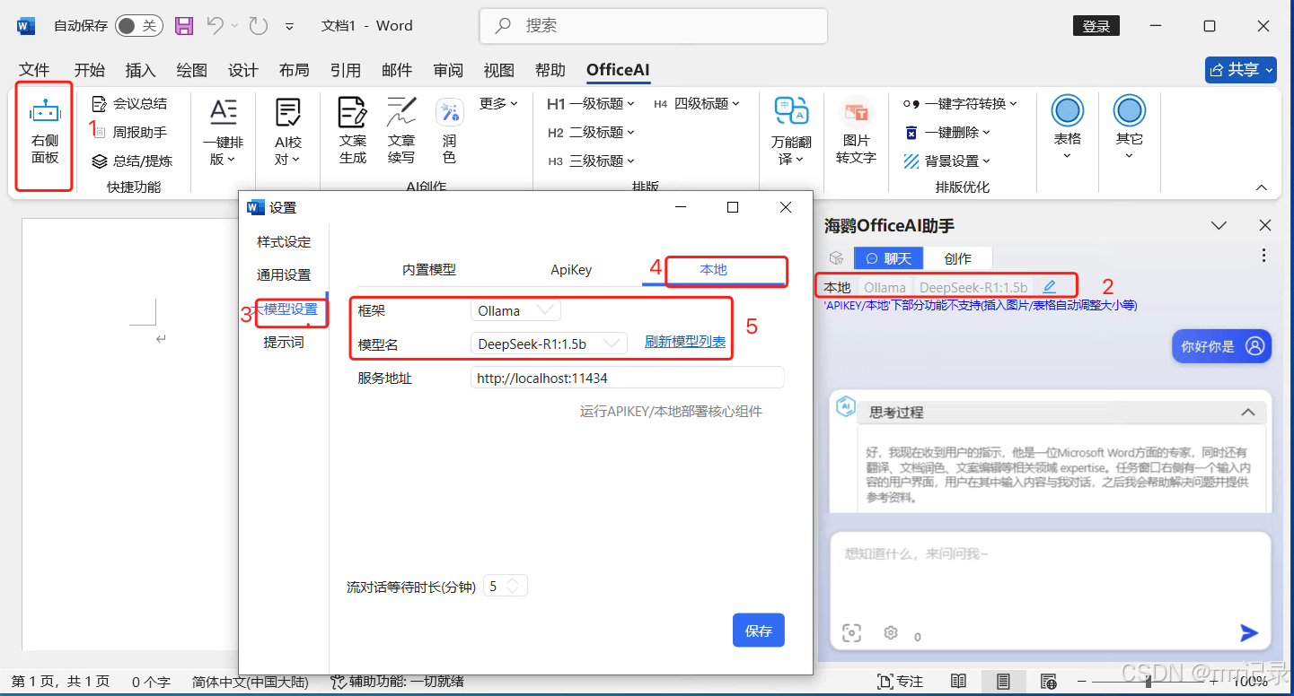The height and width of the screenshot is (696, 1294).
Task: Click the redo arrow icon
Action: pos(259,26)
